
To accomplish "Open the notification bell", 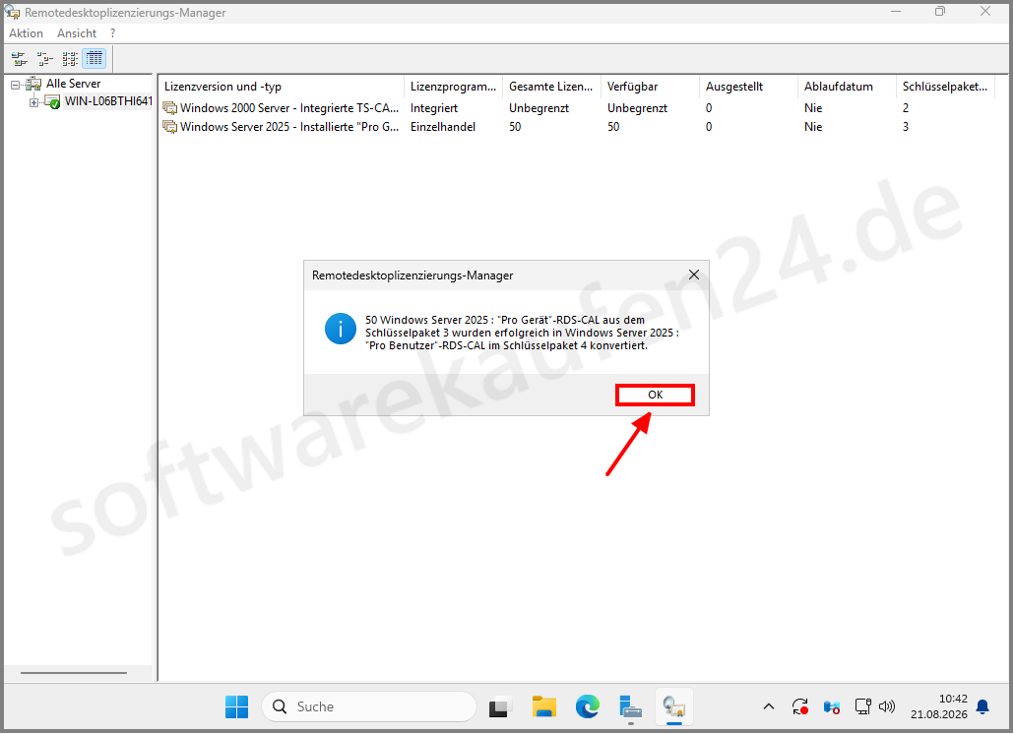I will click(x=982, y=706).
